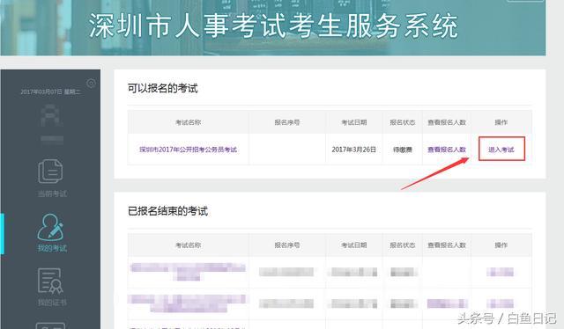Screen dimensions: 564x329
Task: Click the user avatar icon in sidebar
Action: 52,115
